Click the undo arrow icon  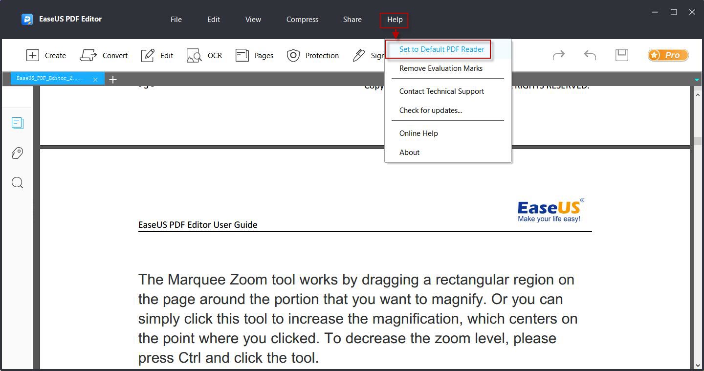pos(590,55)
